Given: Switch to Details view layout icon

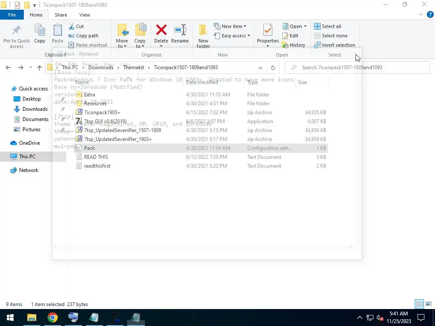Looking at the screenshot, I should pos(419,304).
